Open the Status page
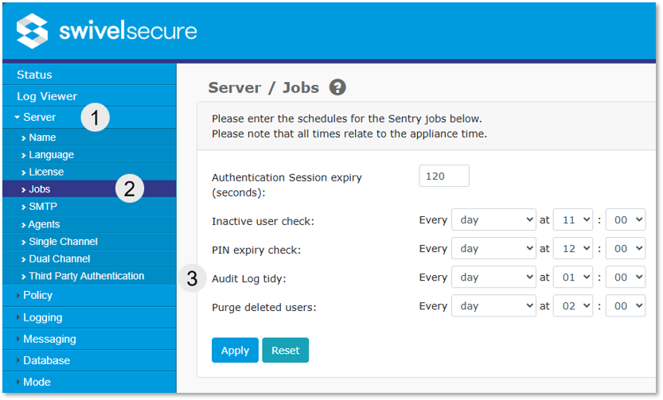This screenshot has width=663, height=400. click(34, 75)
